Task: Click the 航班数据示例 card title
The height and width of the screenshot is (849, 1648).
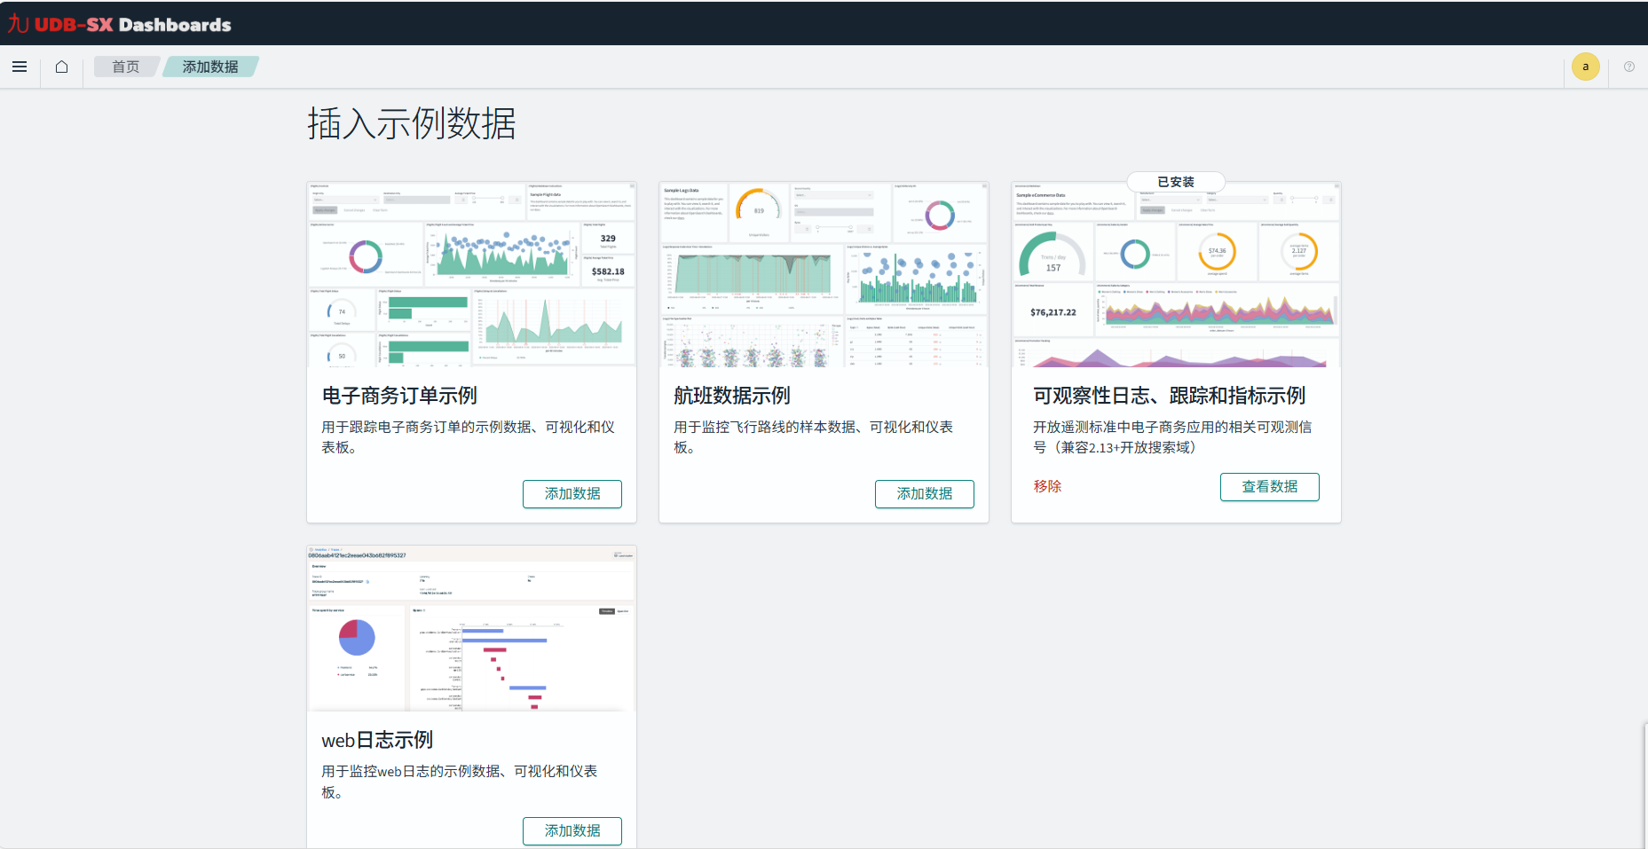Action: (x=732, y=396)
